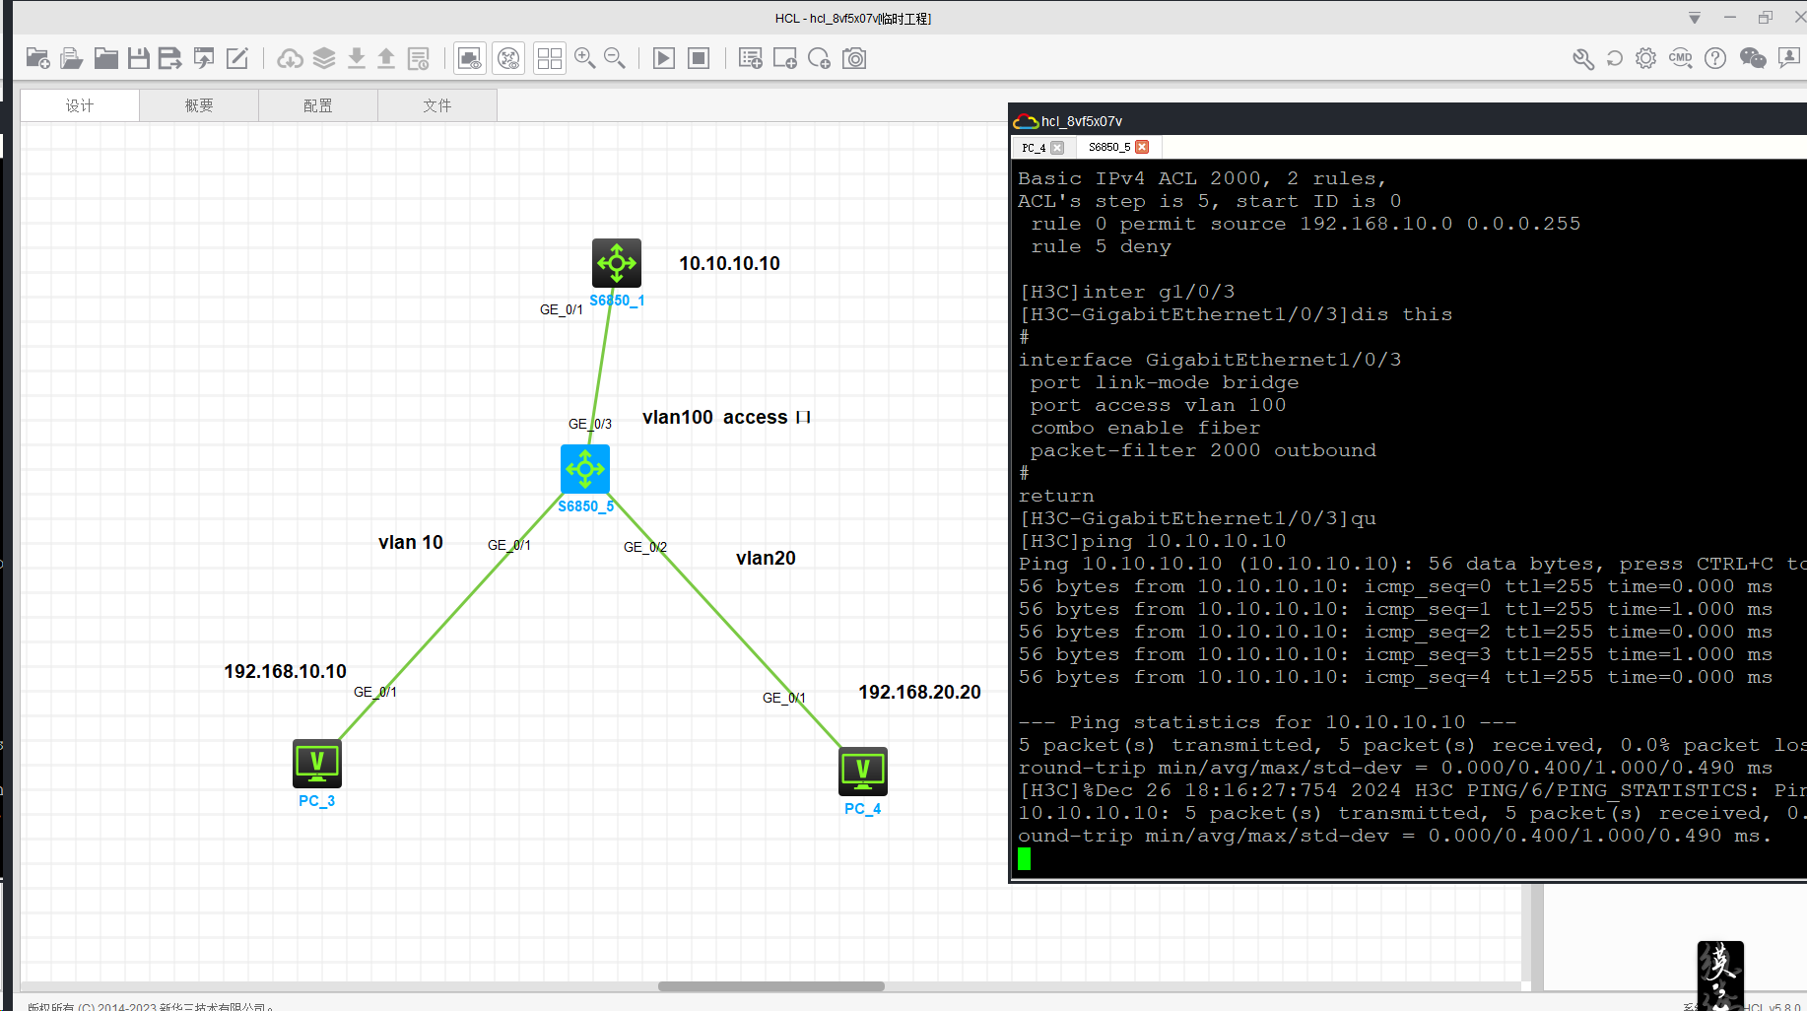Click the zoom in magnifier icon
The image size is (1807, 1011).
point(584,59)
